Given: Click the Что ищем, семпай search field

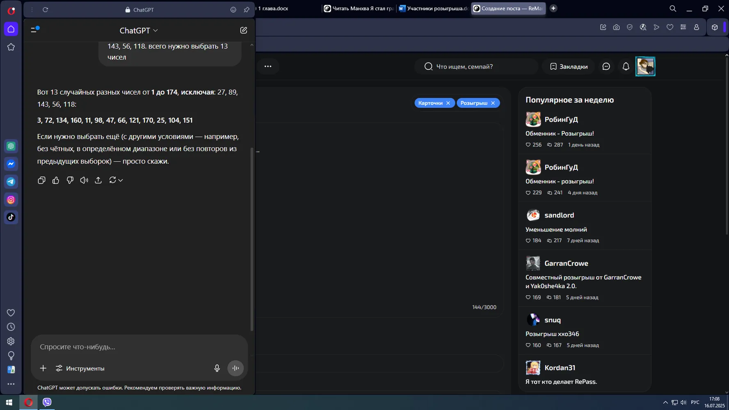Looking at the screenshot, I should coord(476,66).
